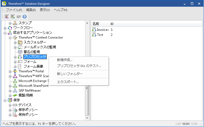Open help via the blue question mark icon
Viewport: 204px width, 127px height.
(24, 17)
